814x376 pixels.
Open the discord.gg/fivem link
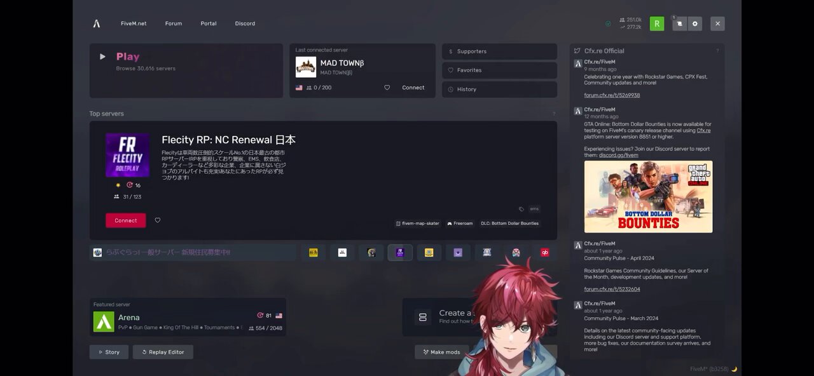click(x=618, y=155)
